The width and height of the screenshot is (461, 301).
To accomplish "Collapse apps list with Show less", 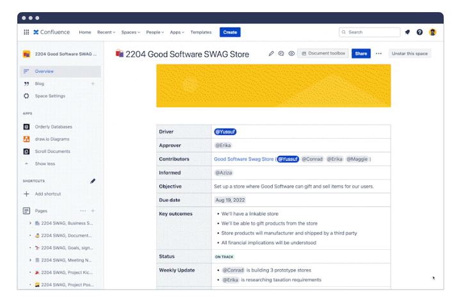I will (x=45, y=164).
